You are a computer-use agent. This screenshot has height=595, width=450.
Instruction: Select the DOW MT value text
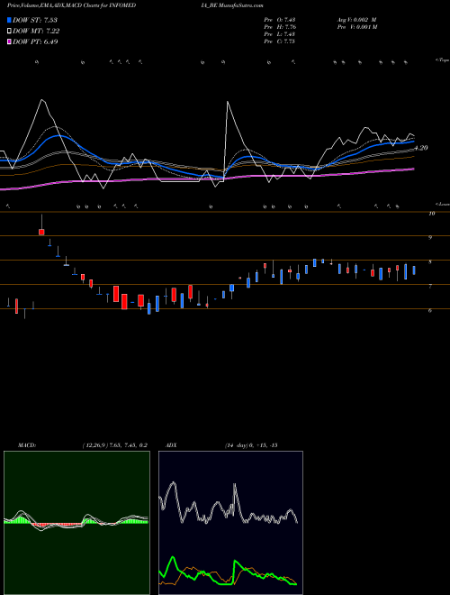click(x=52, y=32)
